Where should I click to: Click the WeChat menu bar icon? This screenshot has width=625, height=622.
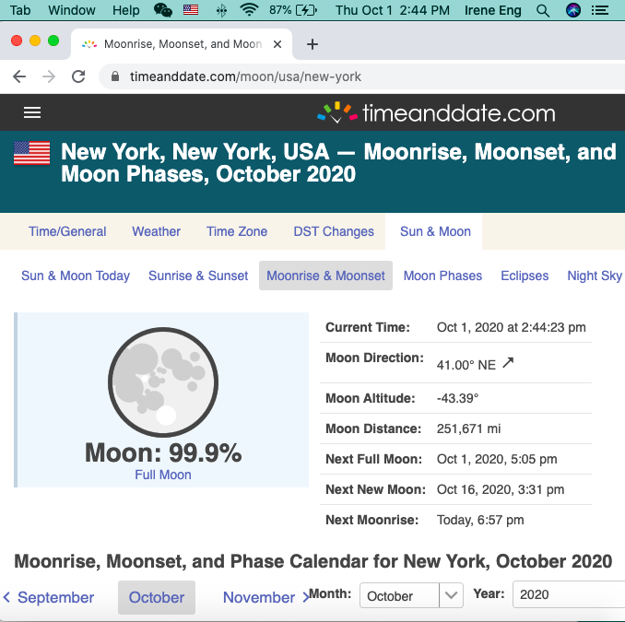[x=163, y=10]
